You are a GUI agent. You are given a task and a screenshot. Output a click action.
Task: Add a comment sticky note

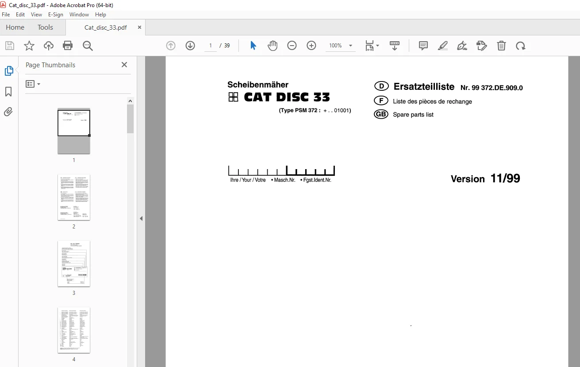(423, 46)
